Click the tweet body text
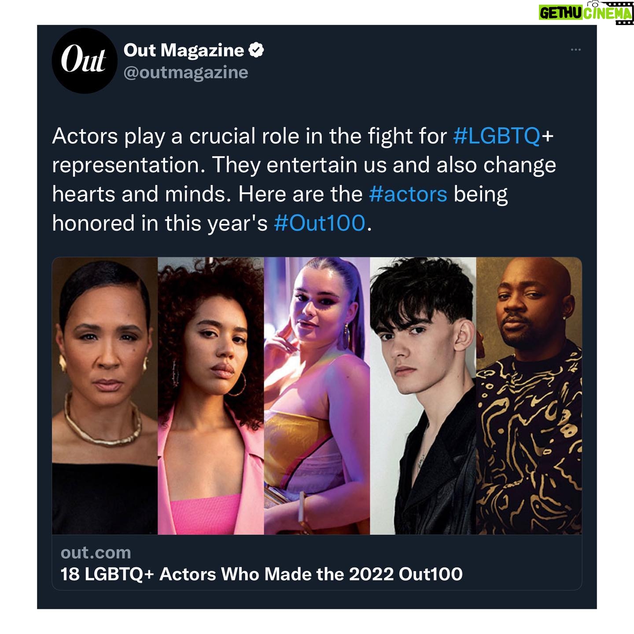Image resolution: width=634 pixels, height=634 pixels. [x=304, y=180]
